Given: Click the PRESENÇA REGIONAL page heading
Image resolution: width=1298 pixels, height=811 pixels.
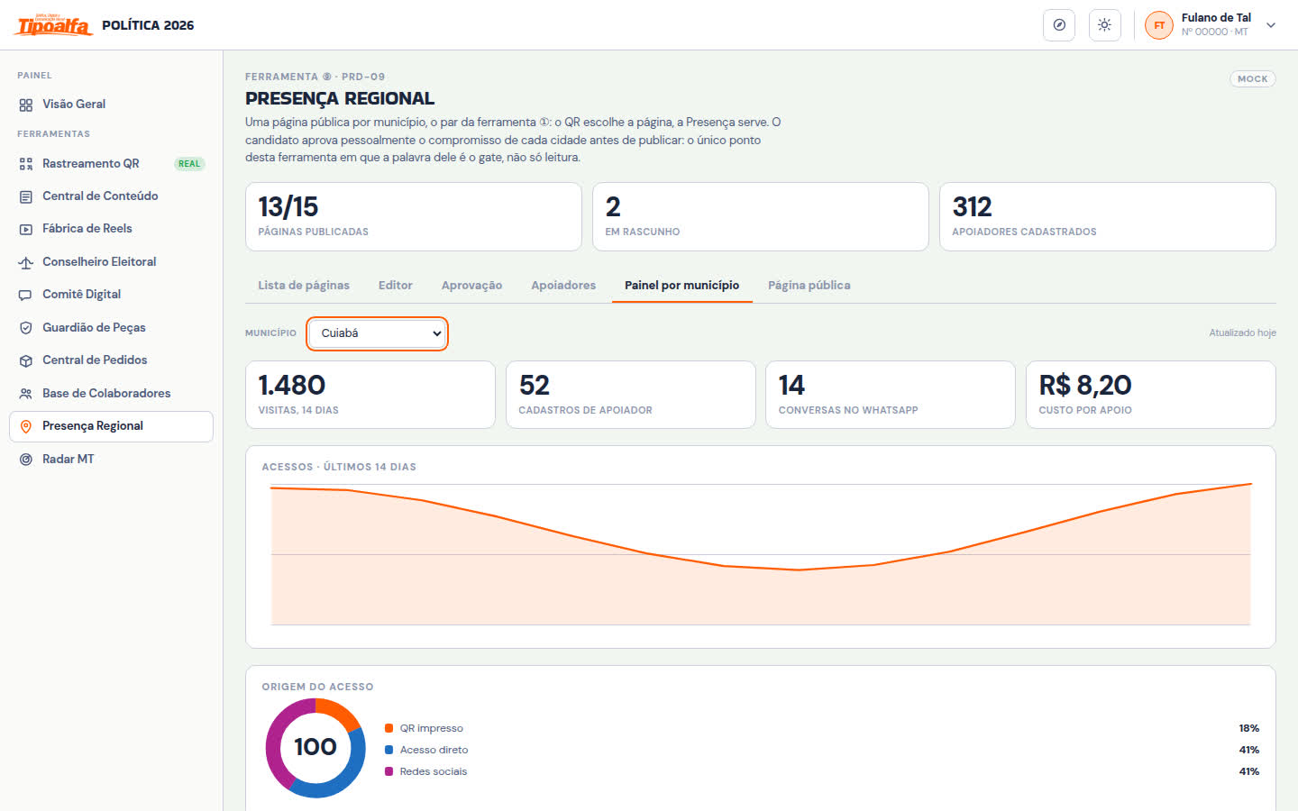Looking at the screenshot, I should 340,99.
